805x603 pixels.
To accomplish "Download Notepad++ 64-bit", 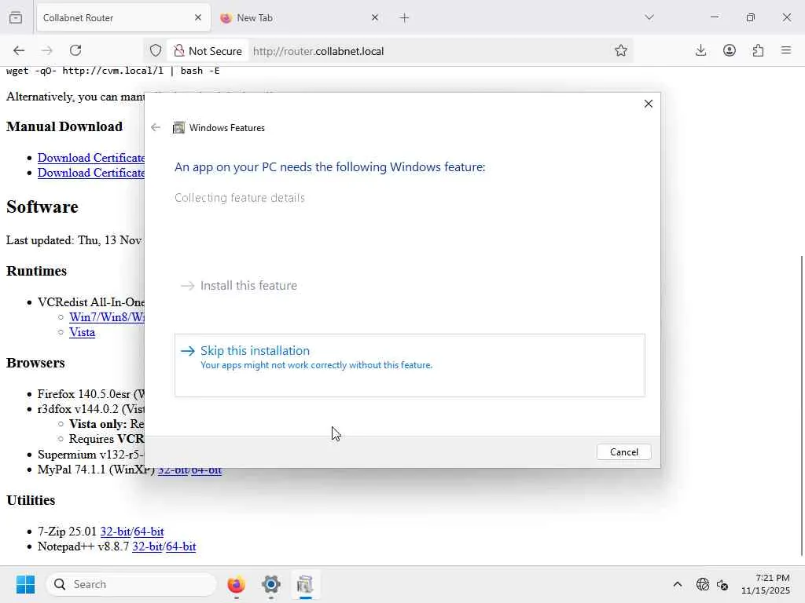I will tap(182, 546).
